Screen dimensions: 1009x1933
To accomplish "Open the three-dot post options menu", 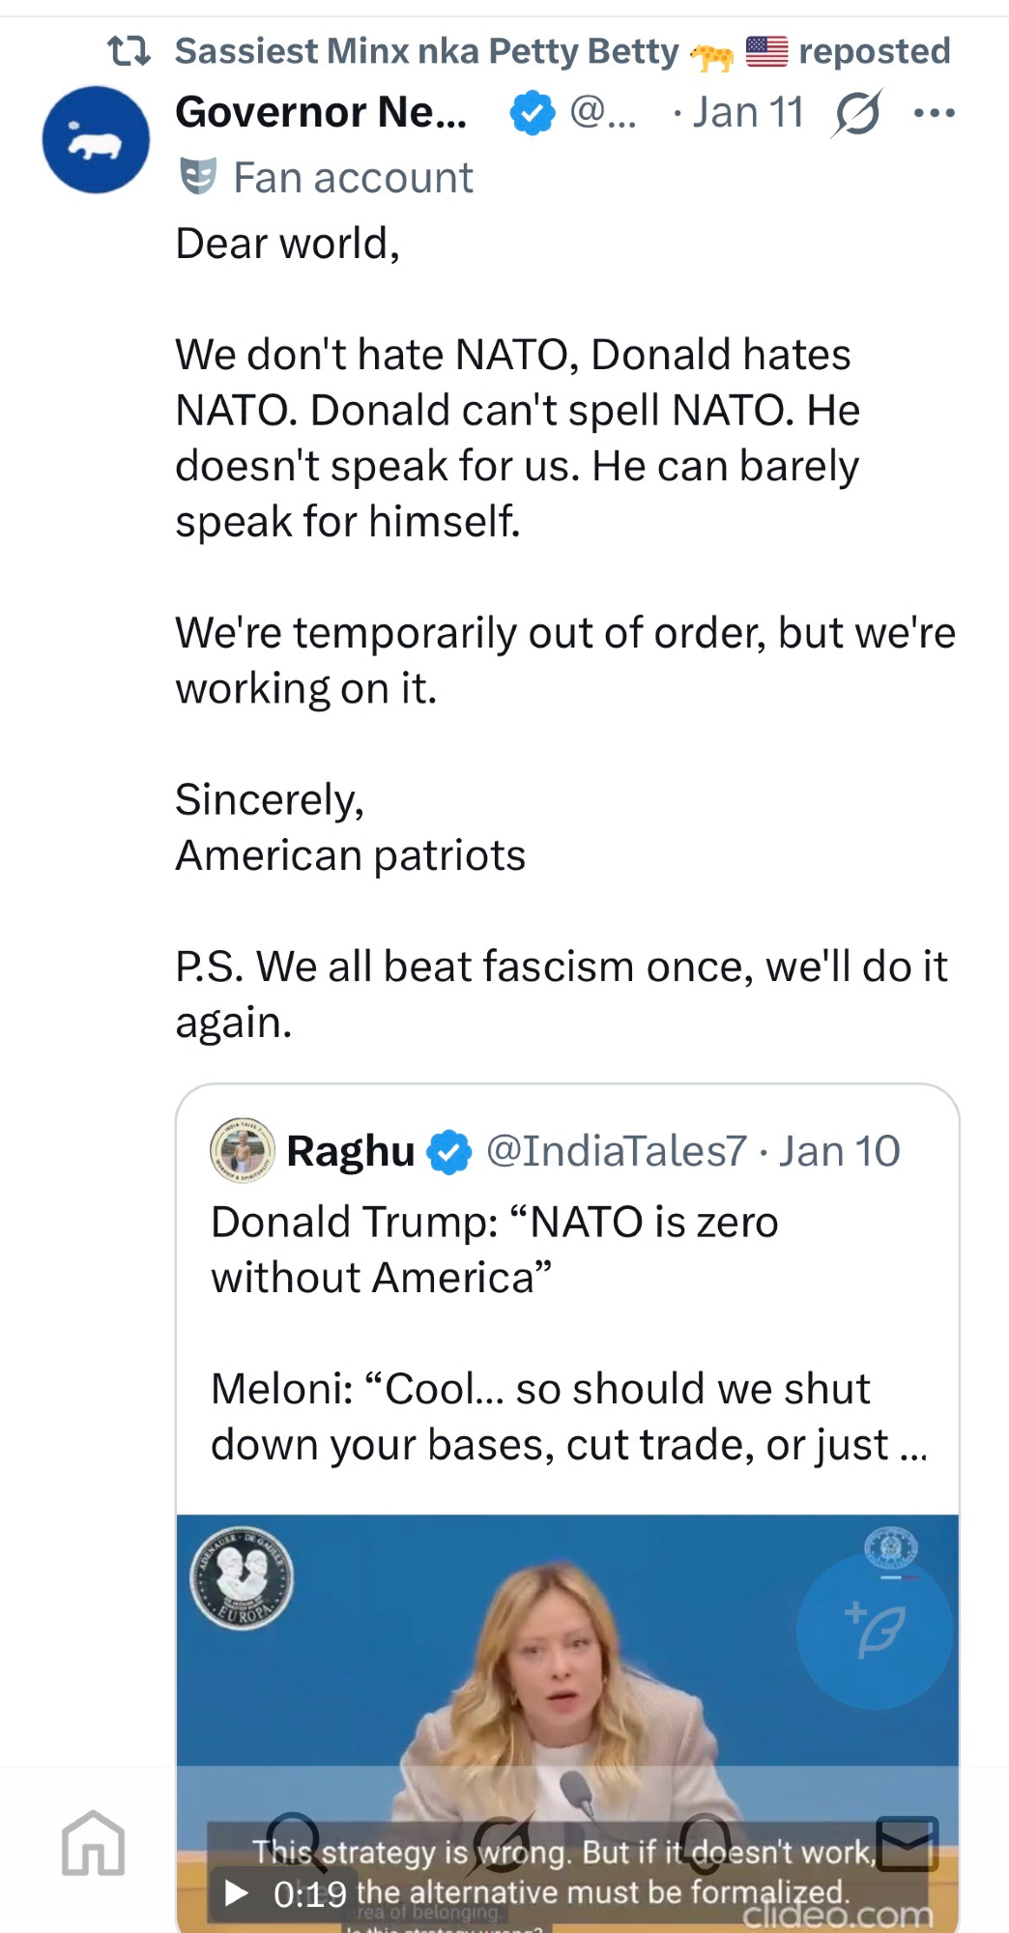I will 934,113.
